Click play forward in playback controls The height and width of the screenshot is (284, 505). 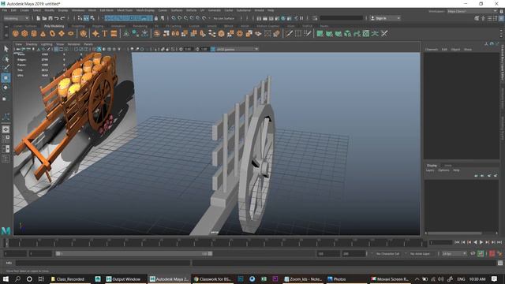(x=481, y=242)
